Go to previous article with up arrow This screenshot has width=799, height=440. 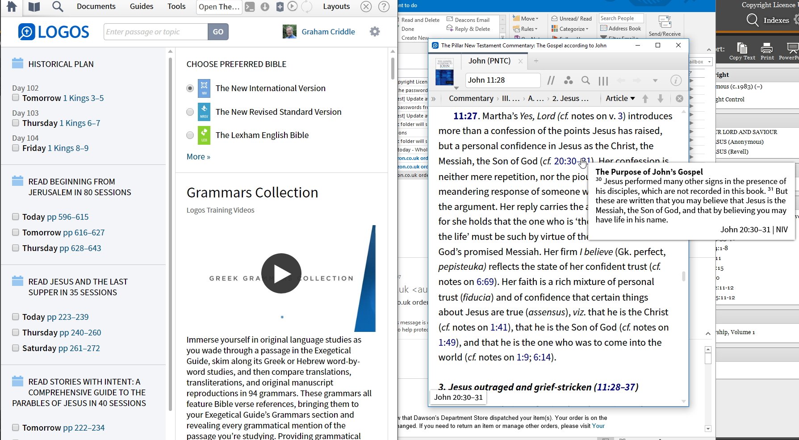tap(645, 99)
